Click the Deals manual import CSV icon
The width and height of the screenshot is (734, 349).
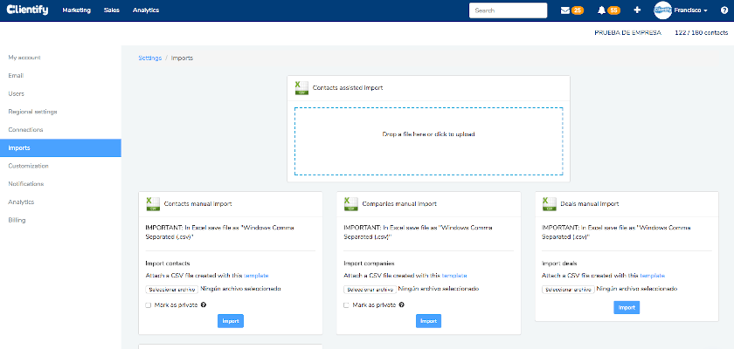549,203
